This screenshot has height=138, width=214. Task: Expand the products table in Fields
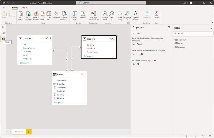174,47
